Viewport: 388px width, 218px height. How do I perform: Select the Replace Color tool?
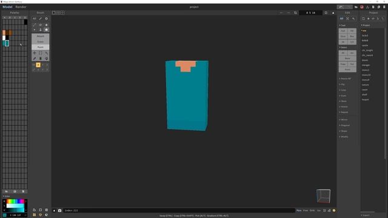46,59
